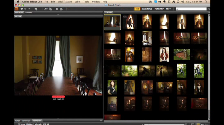Select the FILTER tab
The width and height of the screenshot is (224, 125).
17,121
